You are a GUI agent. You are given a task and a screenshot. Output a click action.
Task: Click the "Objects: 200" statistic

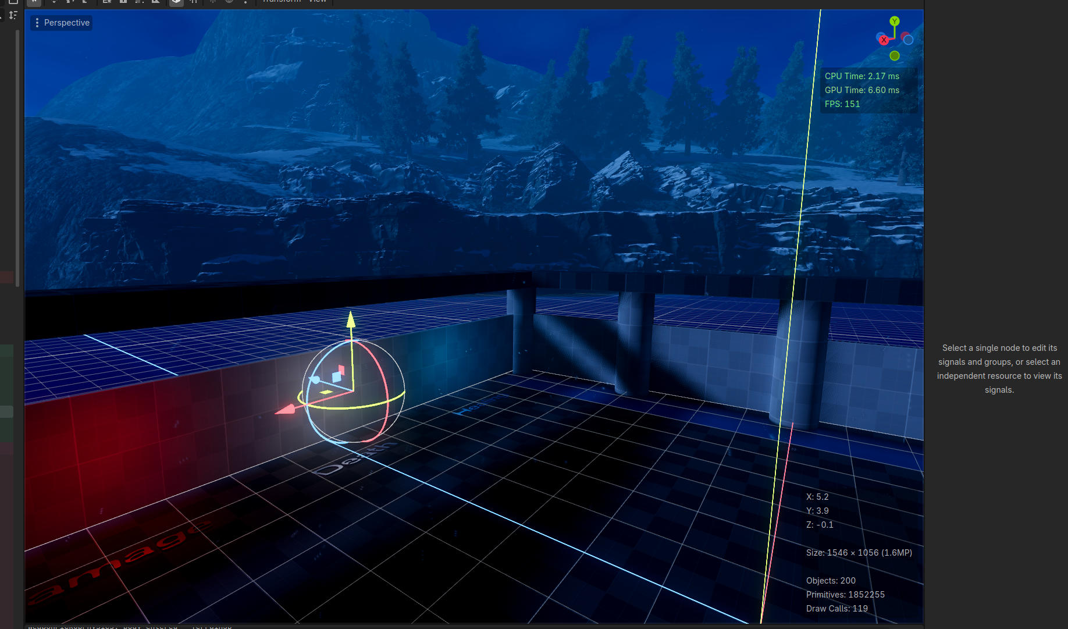pos(831,581)
